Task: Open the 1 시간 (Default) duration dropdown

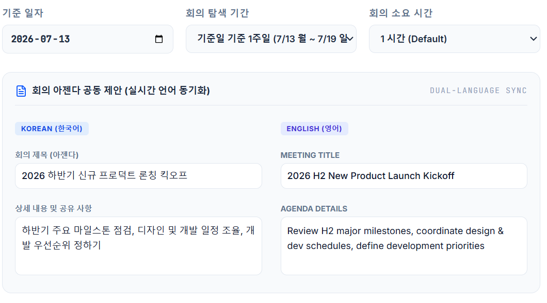Action: (455, 39)
